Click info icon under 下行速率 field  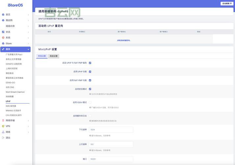(90, 136)
